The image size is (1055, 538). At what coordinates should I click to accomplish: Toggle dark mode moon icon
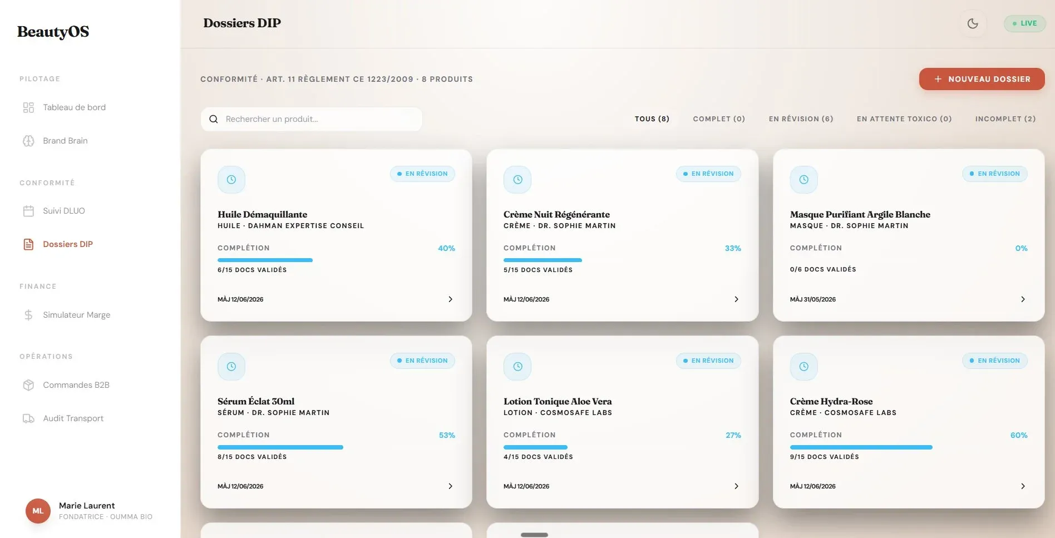(x=973, y=23)
